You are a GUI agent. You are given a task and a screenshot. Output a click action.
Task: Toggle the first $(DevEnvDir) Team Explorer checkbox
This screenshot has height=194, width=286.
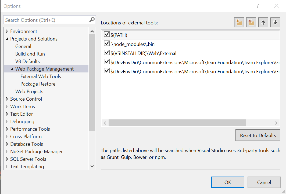pos(107,61)
